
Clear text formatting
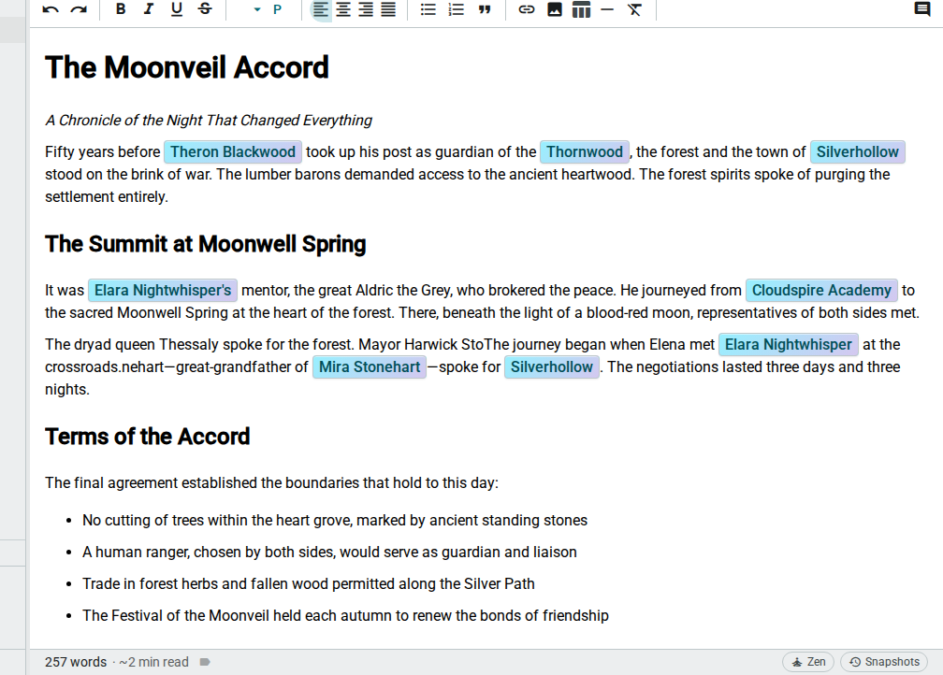coord(634,9)
